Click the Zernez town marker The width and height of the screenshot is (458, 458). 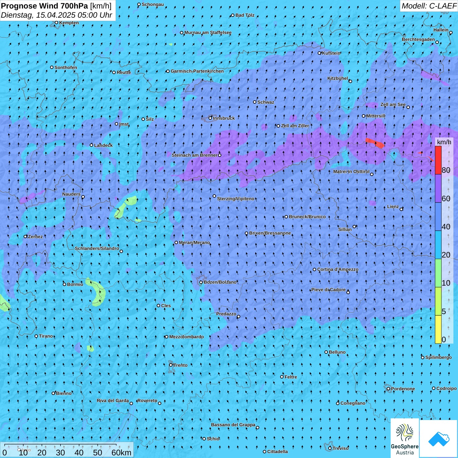(x=25, y=237)
